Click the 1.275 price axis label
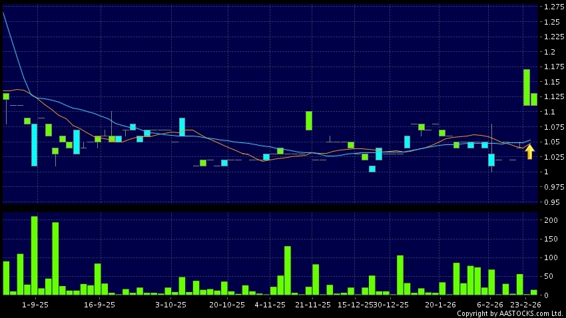 point(553,7)
